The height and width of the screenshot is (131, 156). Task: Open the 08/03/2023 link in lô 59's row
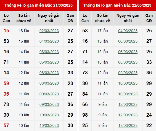[49, 83]
